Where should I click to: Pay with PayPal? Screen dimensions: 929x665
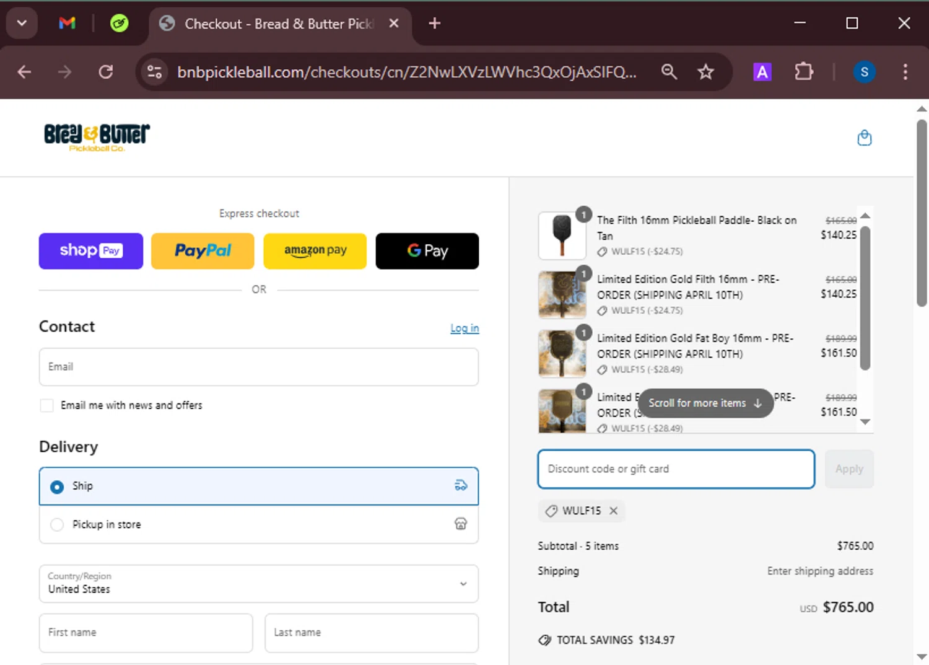(203, 251)
